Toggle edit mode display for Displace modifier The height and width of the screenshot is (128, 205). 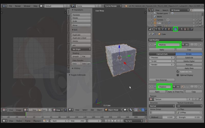[x=182, y=87]
